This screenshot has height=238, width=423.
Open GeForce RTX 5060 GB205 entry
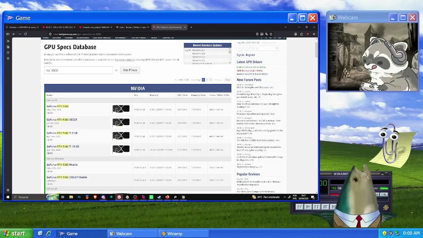tap(62, 120)
